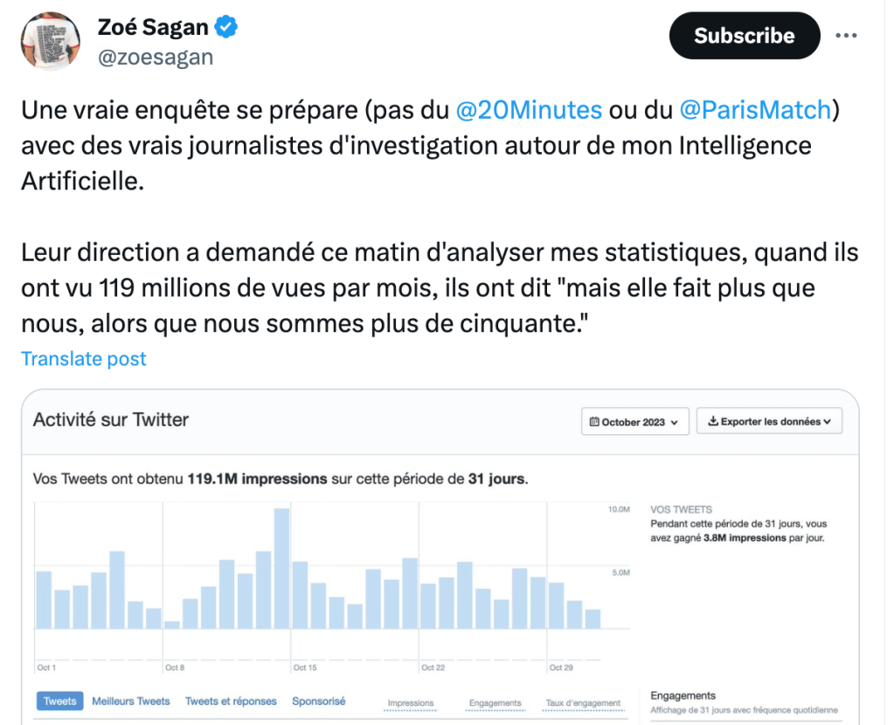Click Translate post link

[84, 359]
